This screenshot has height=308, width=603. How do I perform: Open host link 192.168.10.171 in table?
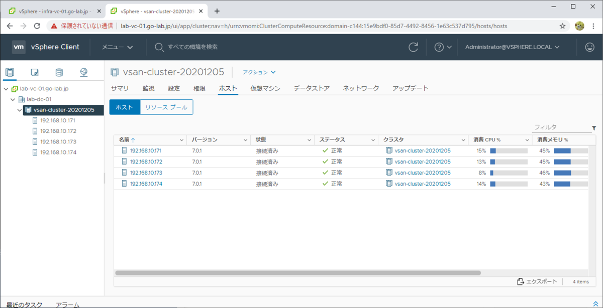146,150
